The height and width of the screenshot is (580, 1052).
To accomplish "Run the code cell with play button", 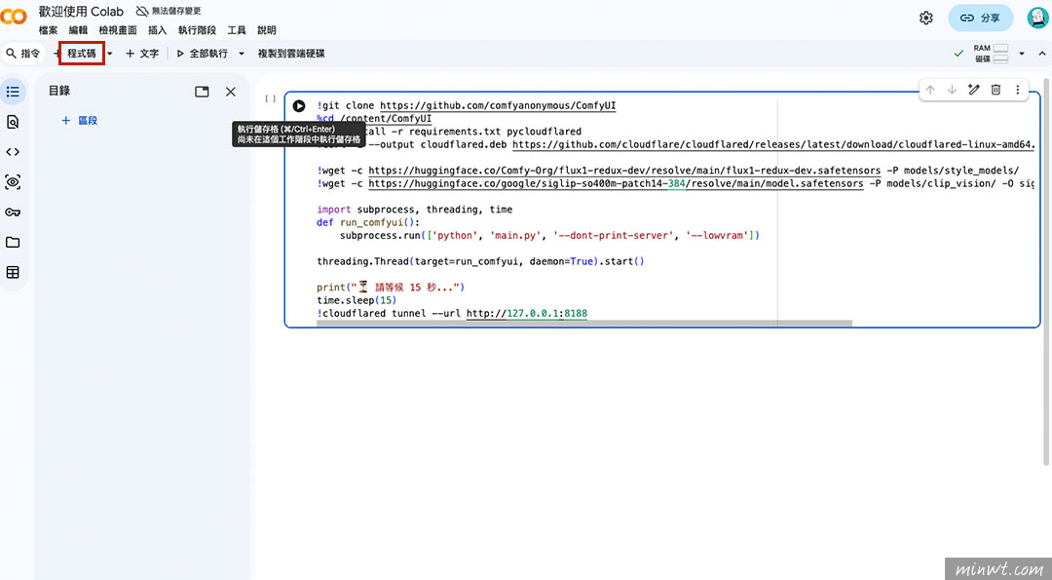I will pyautogui.click(x=299, y=106).
